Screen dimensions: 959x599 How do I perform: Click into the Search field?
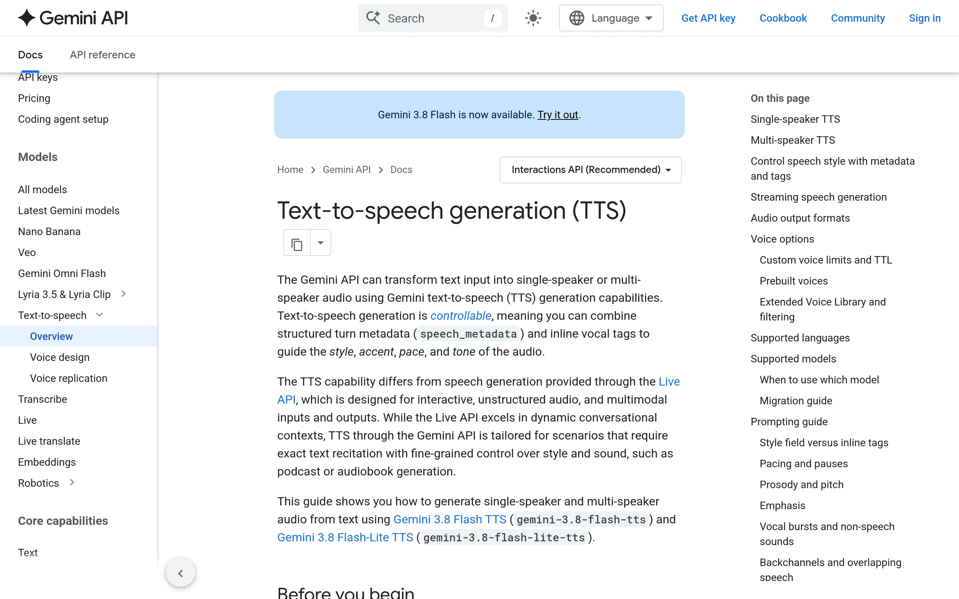433,18
